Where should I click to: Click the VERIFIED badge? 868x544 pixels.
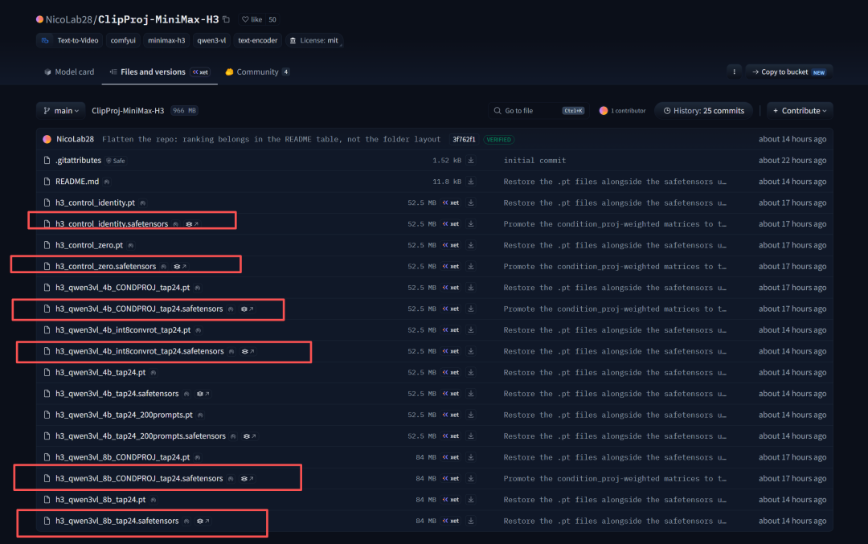click(499, 140)
